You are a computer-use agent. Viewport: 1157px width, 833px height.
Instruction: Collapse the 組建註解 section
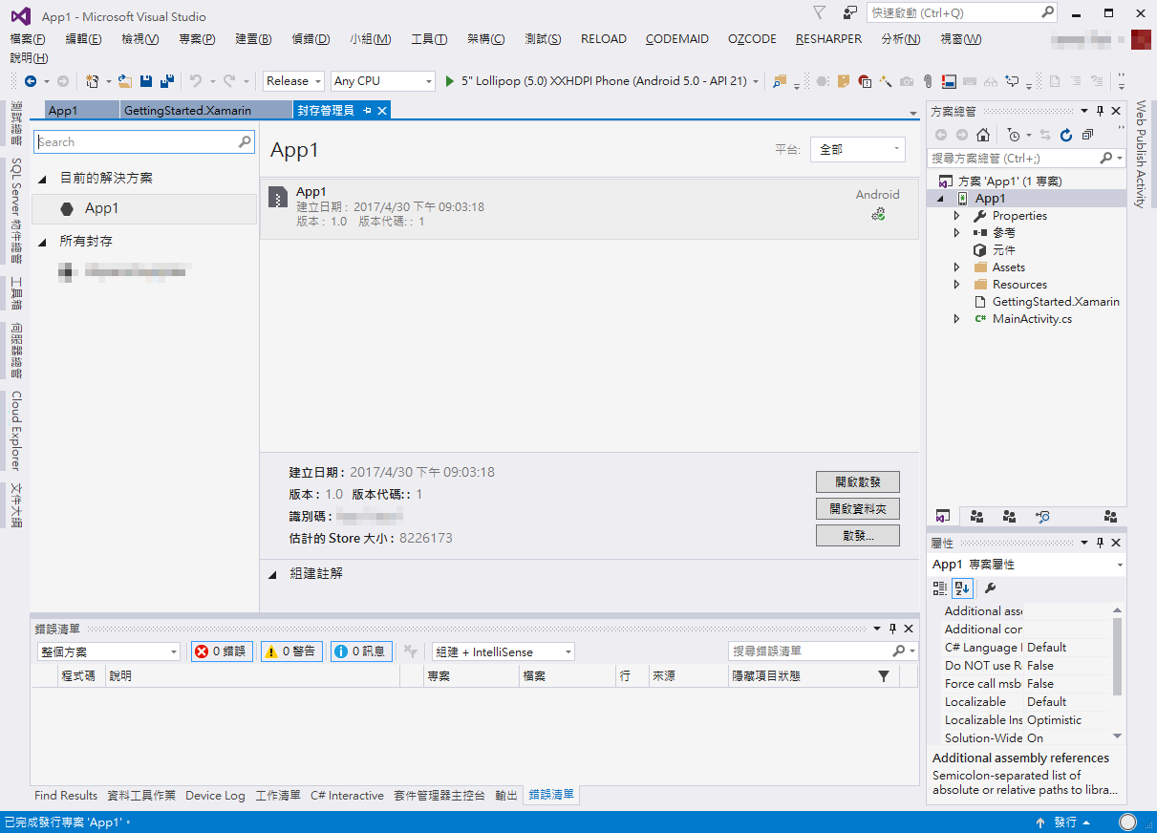coord(272,574)
